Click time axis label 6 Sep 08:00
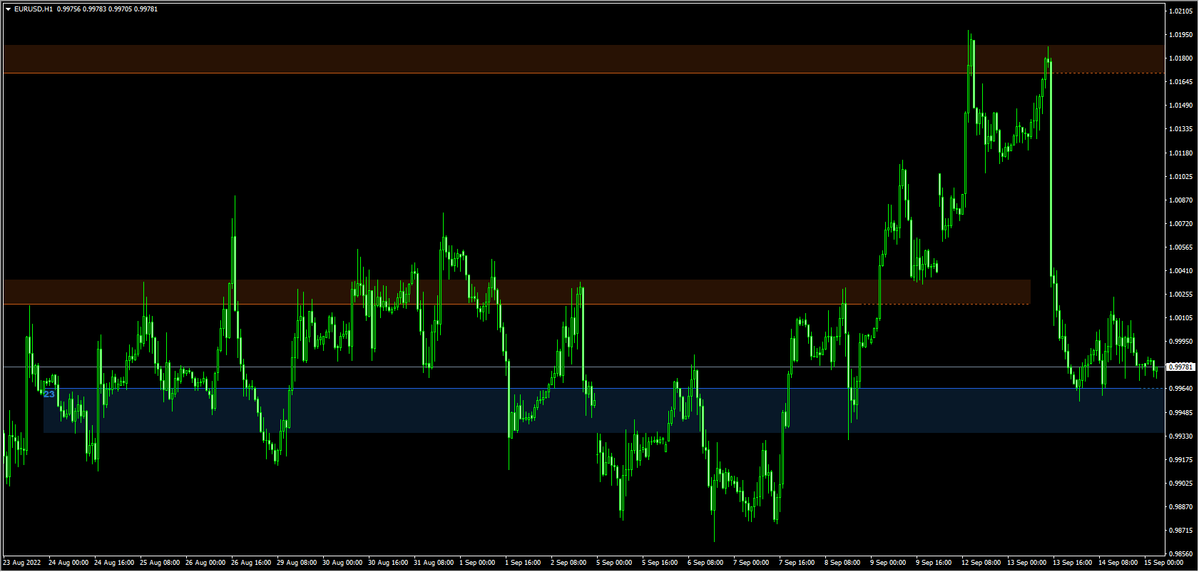 [705, 563]
